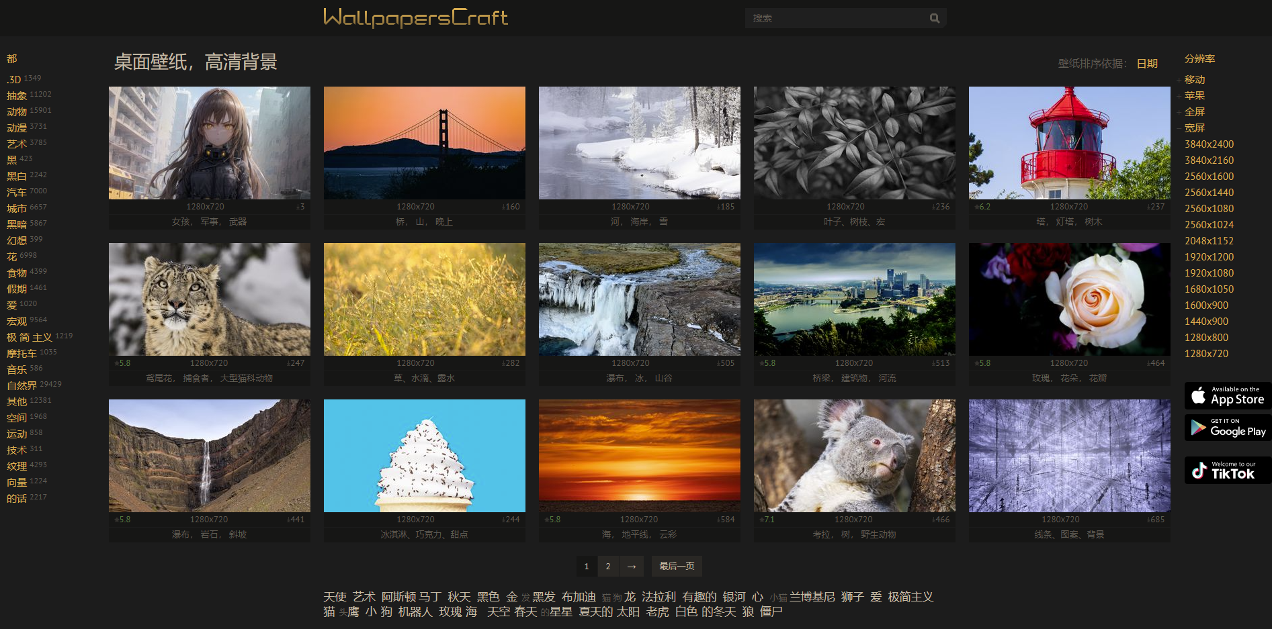Open the App Store badge
Screen dimensions: 1272x629
point(1227,395)
